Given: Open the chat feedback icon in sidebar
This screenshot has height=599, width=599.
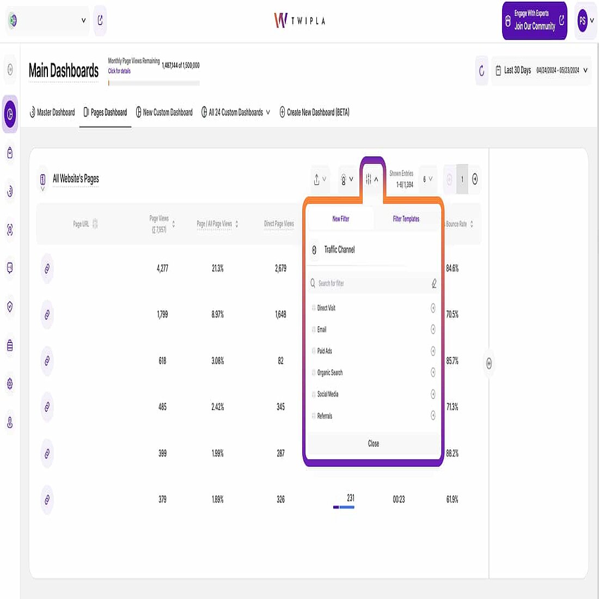Looking at the screenshot, I should (9, 268).
